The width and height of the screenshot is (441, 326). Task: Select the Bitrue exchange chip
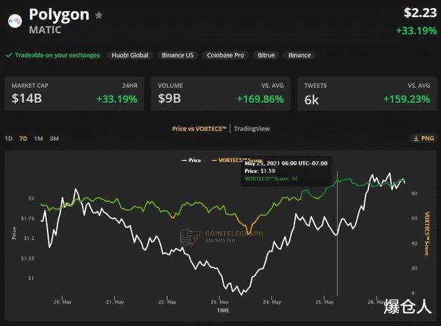click(x=267, y=55)
